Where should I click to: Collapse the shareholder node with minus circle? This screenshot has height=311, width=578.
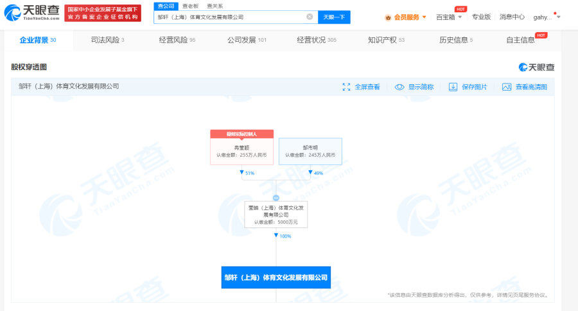point(276,198)
